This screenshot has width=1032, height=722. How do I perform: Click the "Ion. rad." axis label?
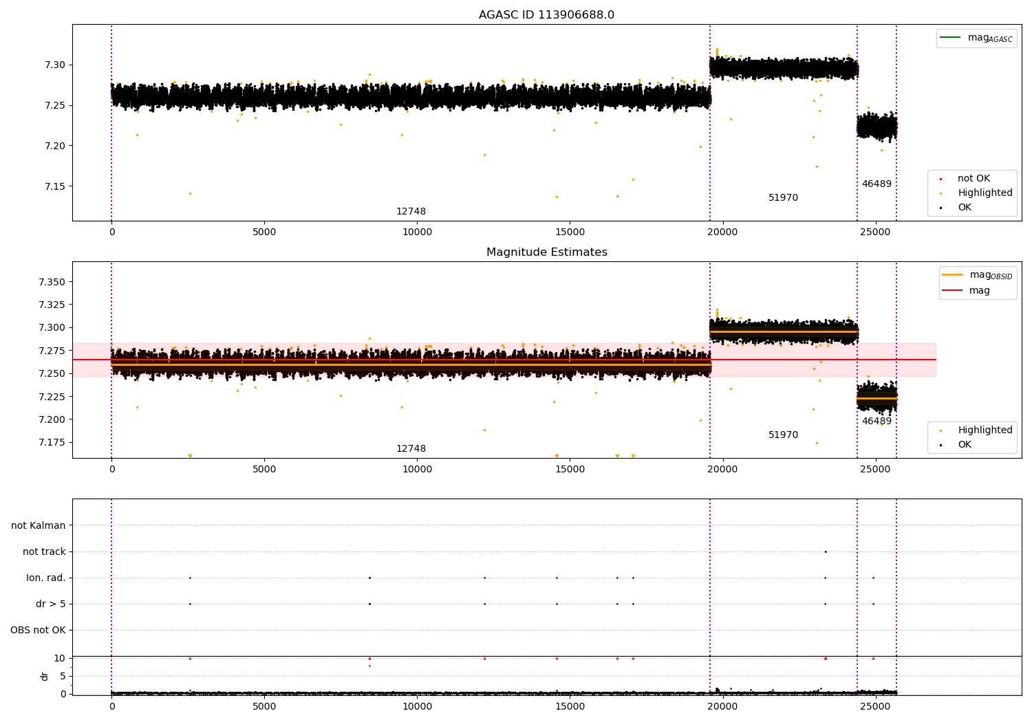46,578
